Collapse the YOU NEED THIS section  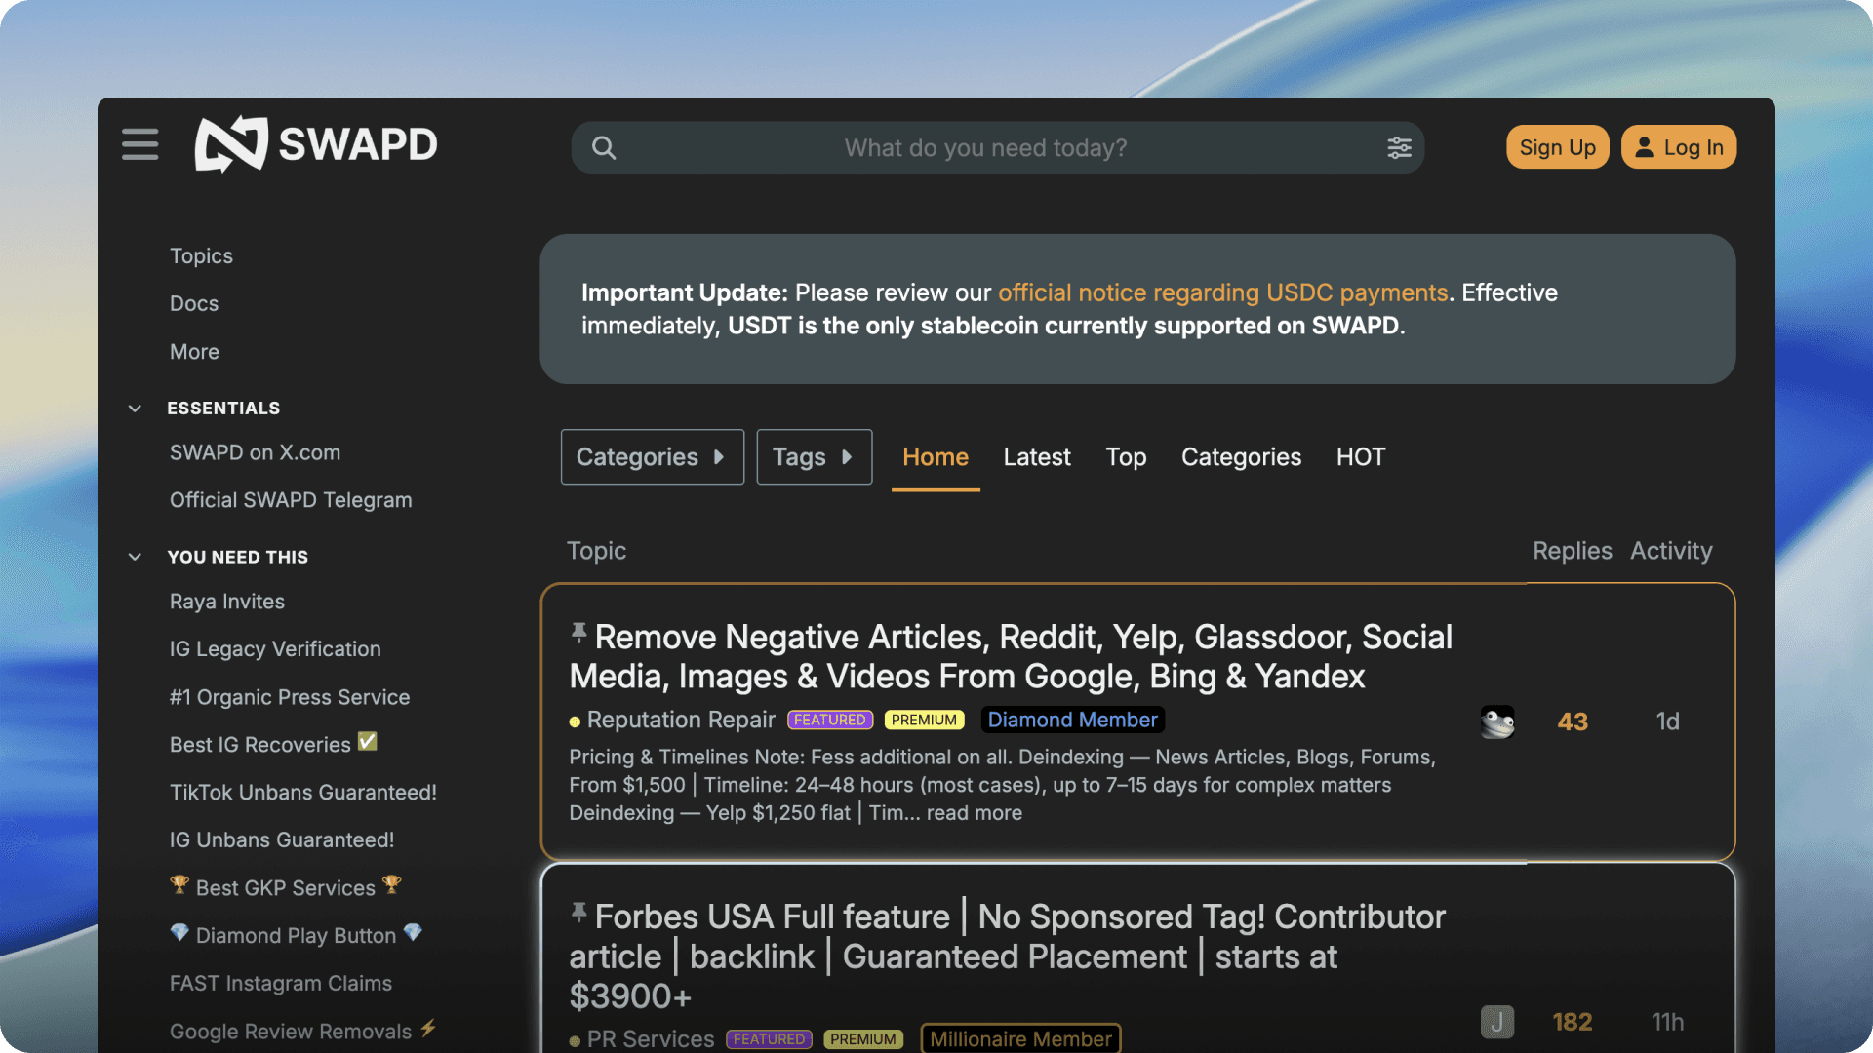(x=136, y=557)
